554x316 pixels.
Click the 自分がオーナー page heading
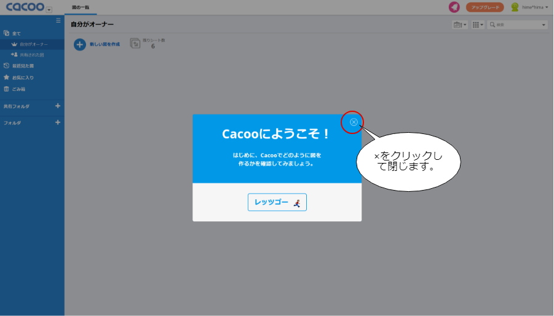[92, 25]
